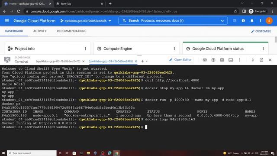
Task: Switch to the ACTIVITY tab
Action: [40, 31]
